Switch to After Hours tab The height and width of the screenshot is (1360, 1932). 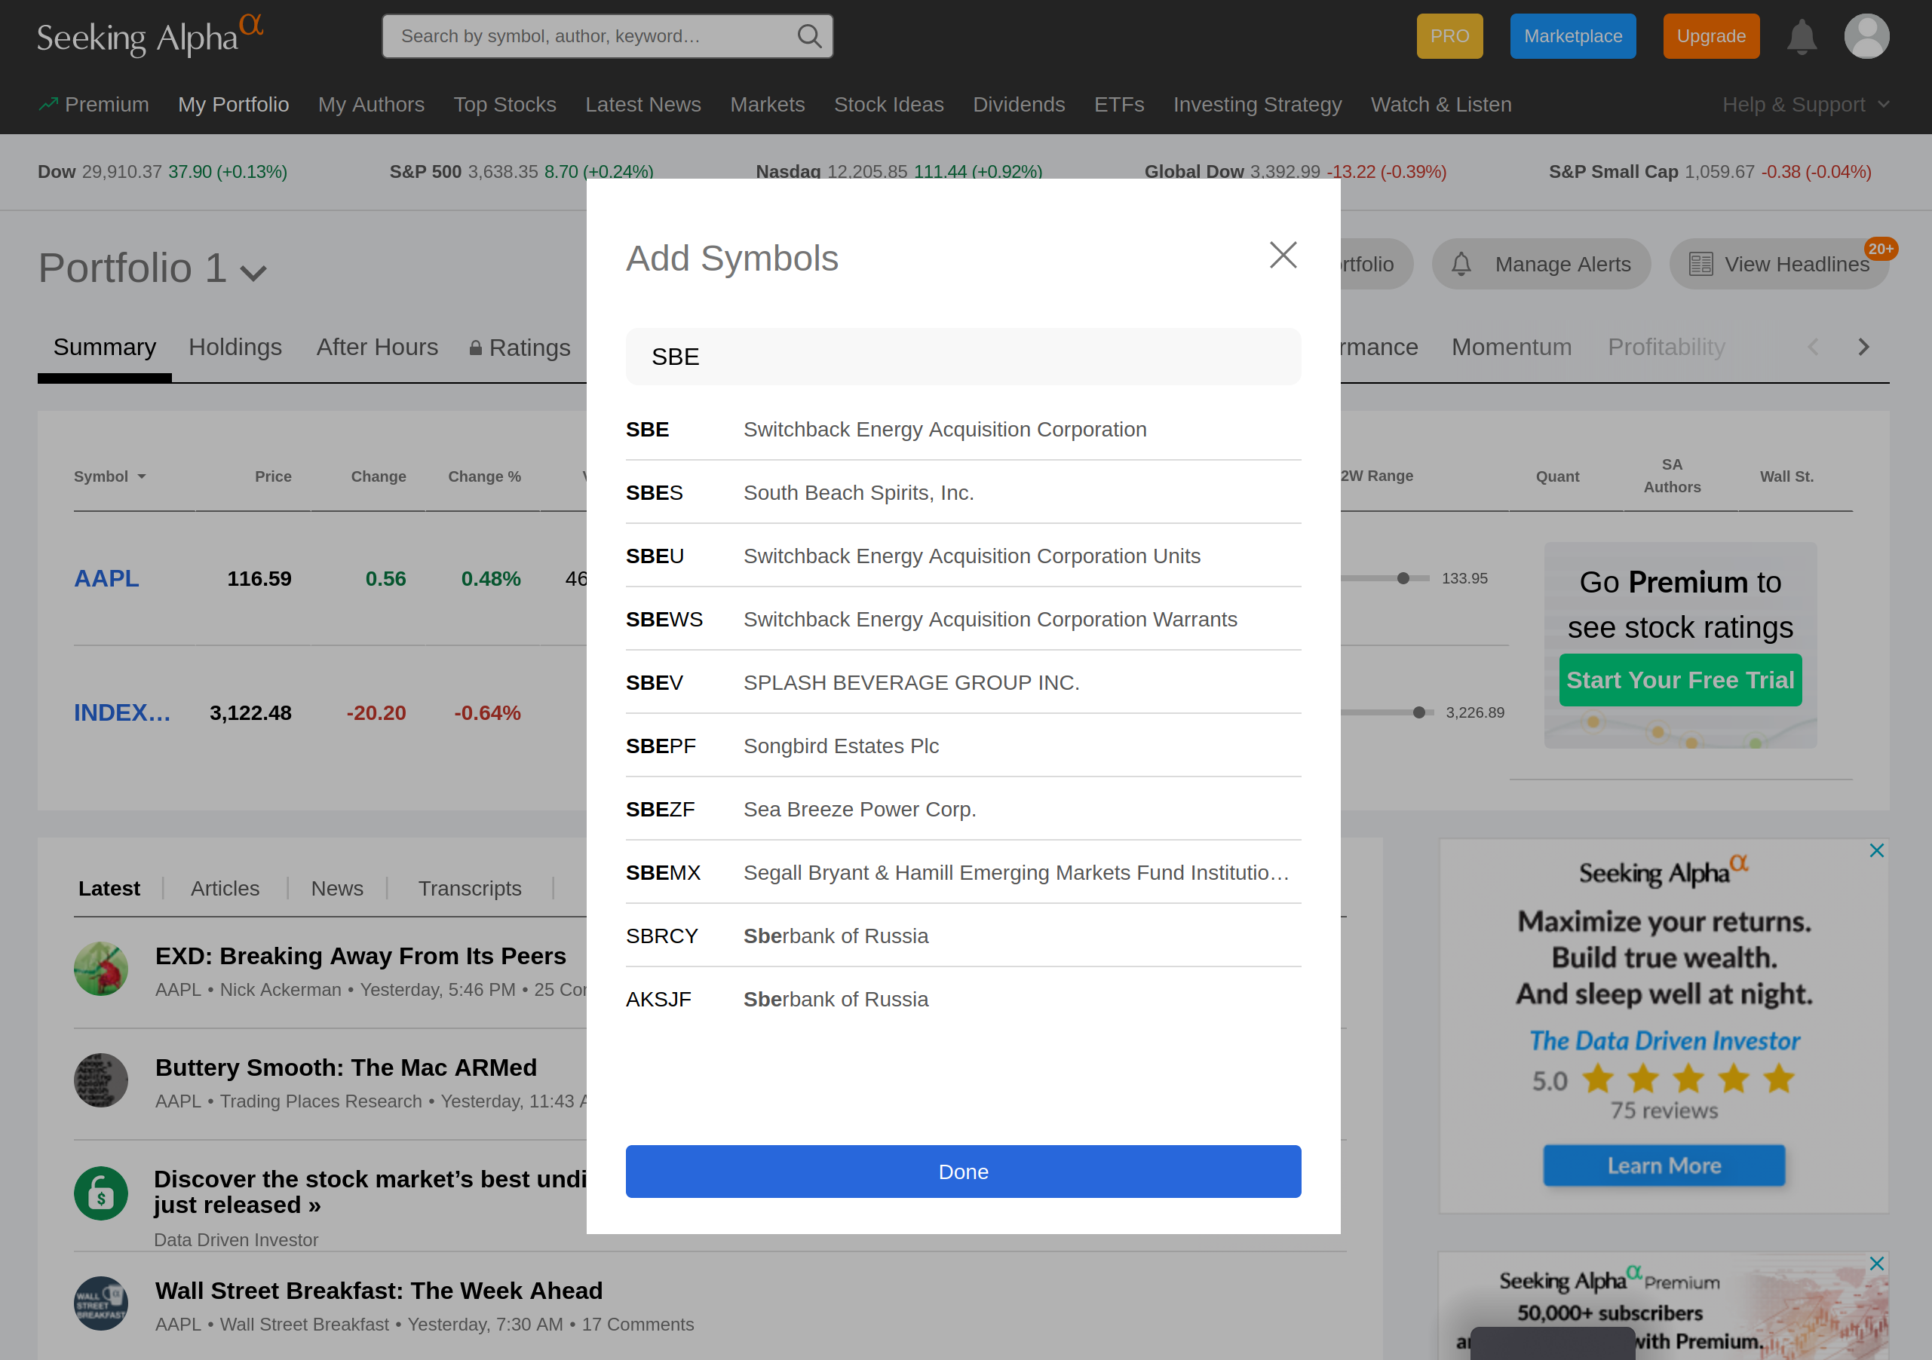click(x=377, y=348)
